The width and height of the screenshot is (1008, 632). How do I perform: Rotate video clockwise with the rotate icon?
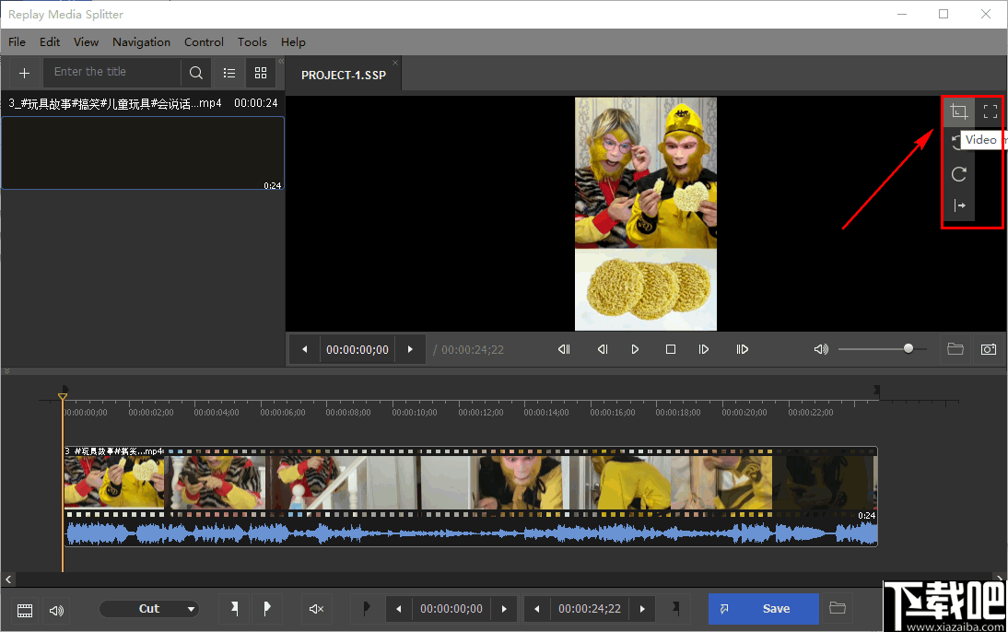[959, 174]
